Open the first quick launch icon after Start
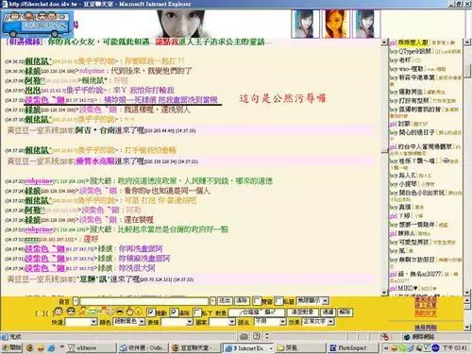Viewport: 472px width, 354px height. (x=30, y=347)
